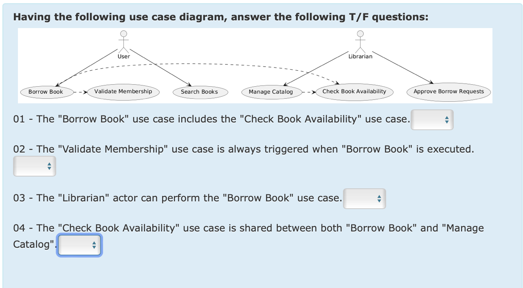The width and height of the screenshot is (523, 288).
Task: Click the Librarian actor name label
Action: pyautogui.click(x=360, y=57)
